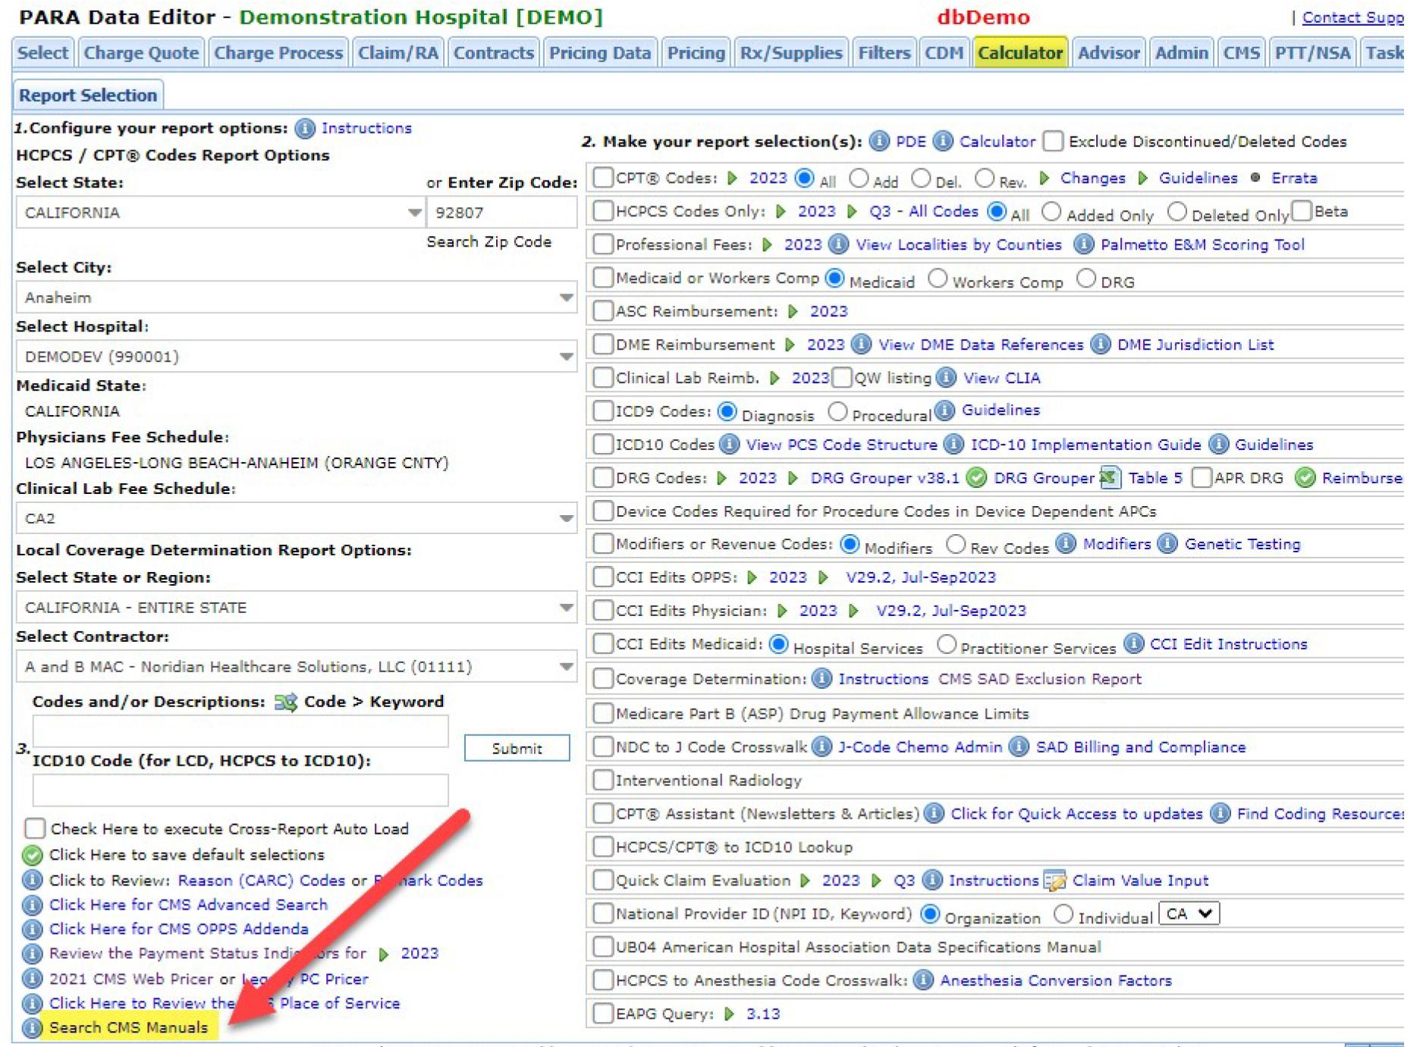Viewport: 1420px width, 1047px height.
Task: Tick Check Here to execute Cross-Report Auto Load
Action: pos(35,828)
